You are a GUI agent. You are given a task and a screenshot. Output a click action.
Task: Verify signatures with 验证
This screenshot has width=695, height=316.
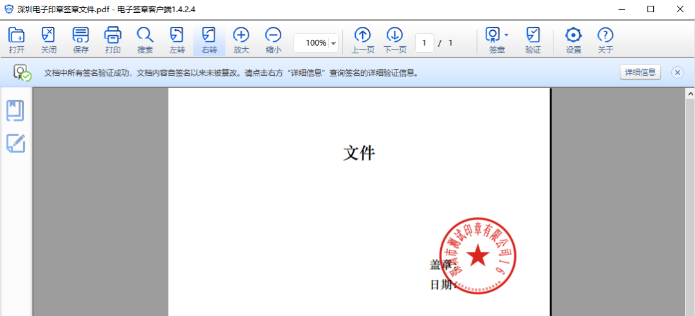tap(533, 40)
